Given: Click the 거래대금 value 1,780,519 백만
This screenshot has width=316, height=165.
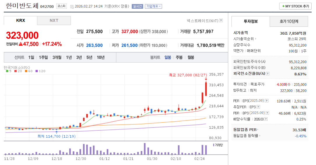Looking at the screenshot, I should click(210, 45).
